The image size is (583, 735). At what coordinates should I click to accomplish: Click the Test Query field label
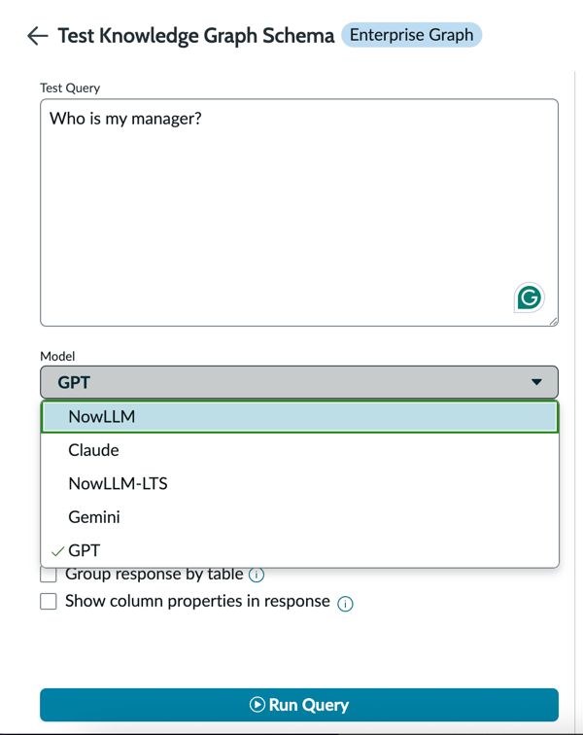[70, 87]
